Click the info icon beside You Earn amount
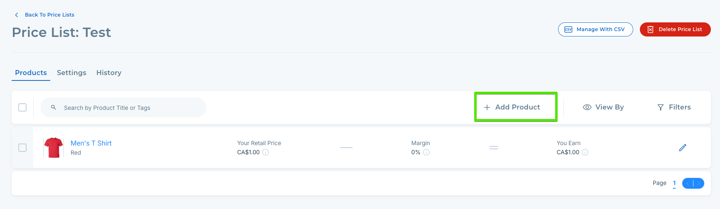The height and width of the screenshot is (209, 720). point(585,152)
